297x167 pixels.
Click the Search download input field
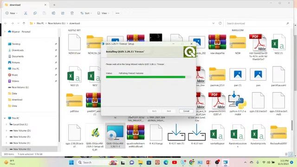click(x=258, y=24)
